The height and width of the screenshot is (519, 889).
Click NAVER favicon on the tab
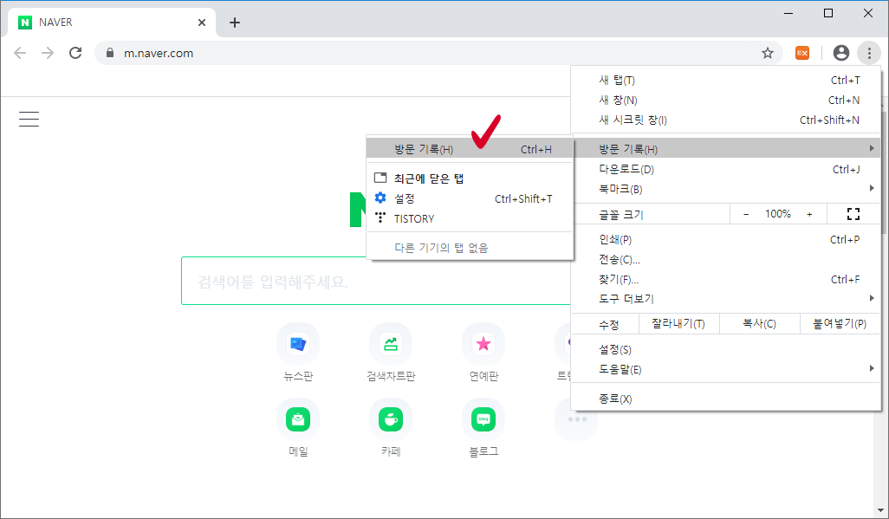[x=25, y=23]
